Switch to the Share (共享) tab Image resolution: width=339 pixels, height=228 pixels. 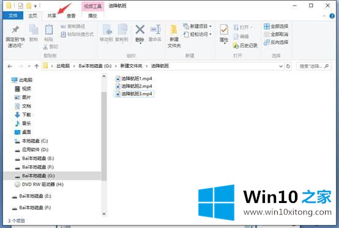tap(52, 16)
